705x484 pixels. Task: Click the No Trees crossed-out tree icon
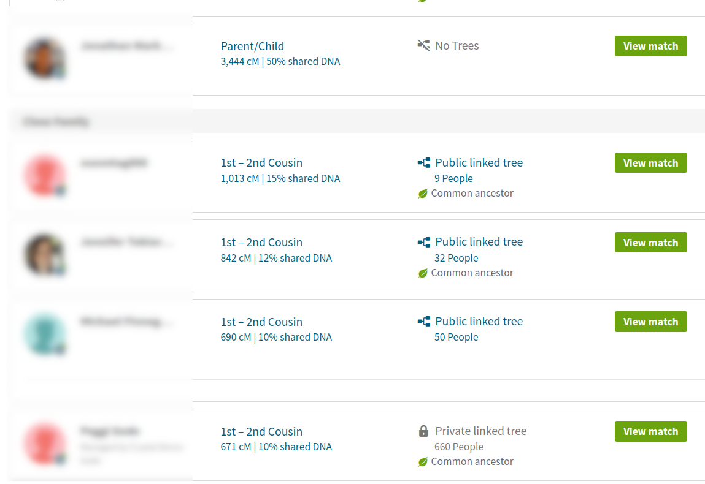pyautogui.click(x=423, y=45)
